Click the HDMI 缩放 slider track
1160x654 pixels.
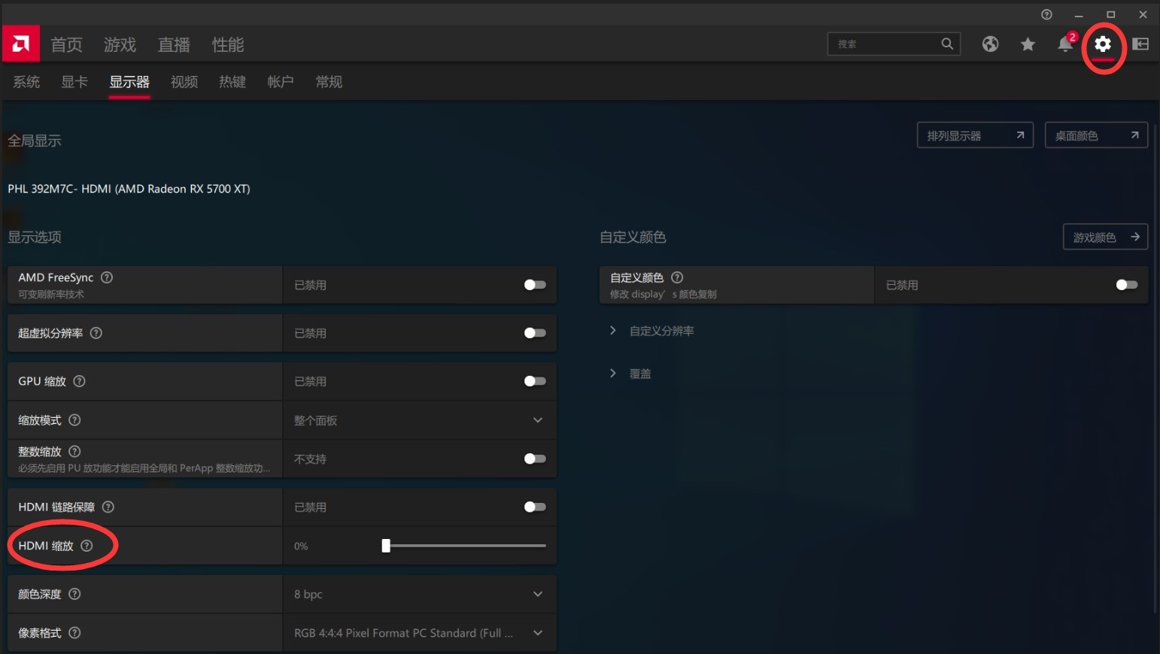click(x=464, y=546)
